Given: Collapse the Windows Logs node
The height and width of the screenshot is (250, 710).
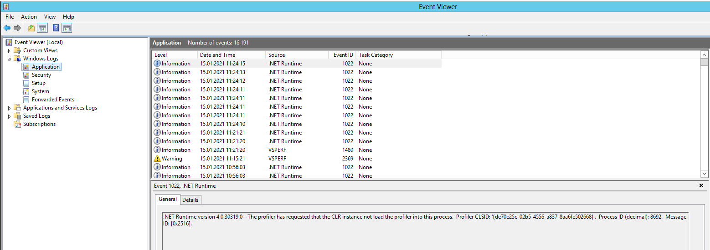Looking at the screenshot, I should [x=9, y=59].
